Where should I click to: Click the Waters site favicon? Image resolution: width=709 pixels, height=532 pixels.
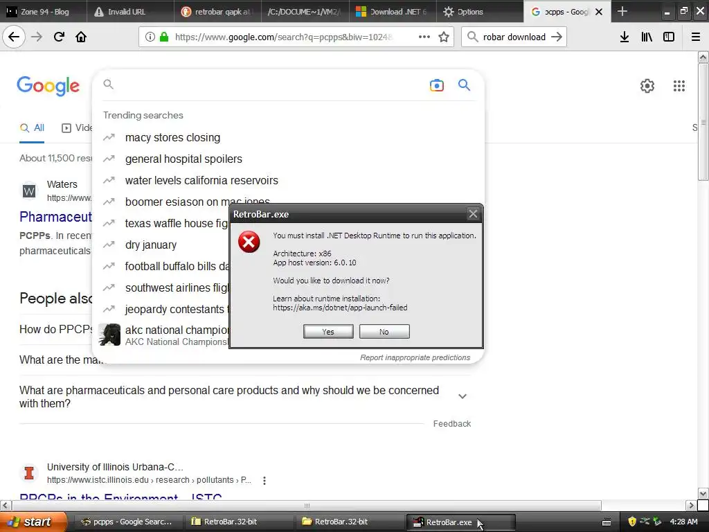pyautogui.click(x=29, y=191)
